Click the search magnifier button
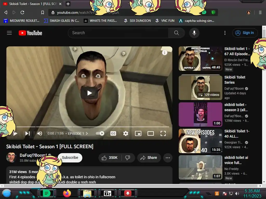Image resolution: width=266 pixels, height=199 pixels. [x=177, y=33]
